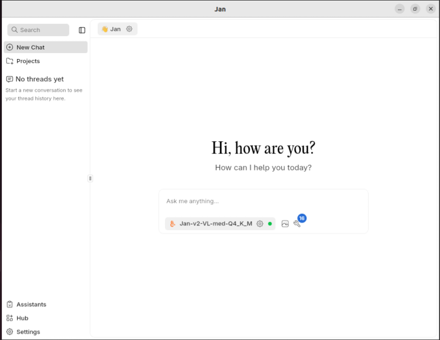Focus the Search input field

click(x=38, y=30)
